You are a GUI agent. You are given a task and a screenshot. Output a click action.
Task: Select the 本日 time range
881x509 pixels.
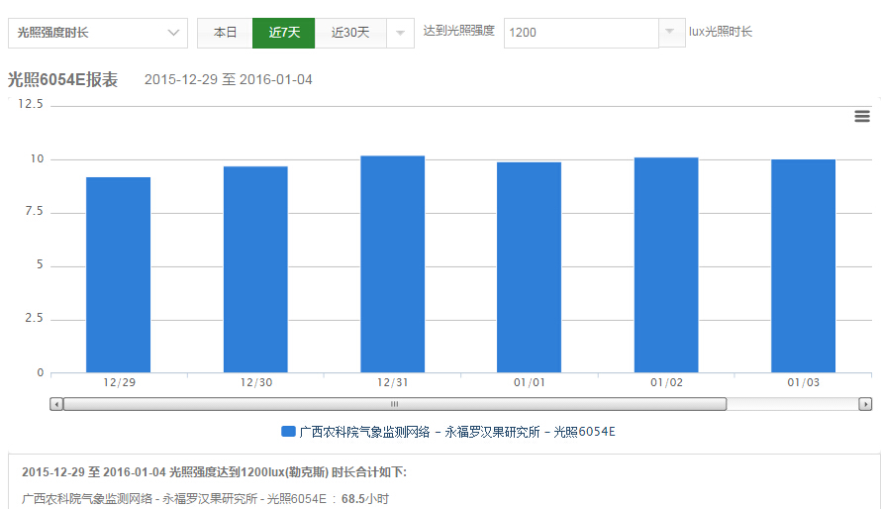point(225,33)
